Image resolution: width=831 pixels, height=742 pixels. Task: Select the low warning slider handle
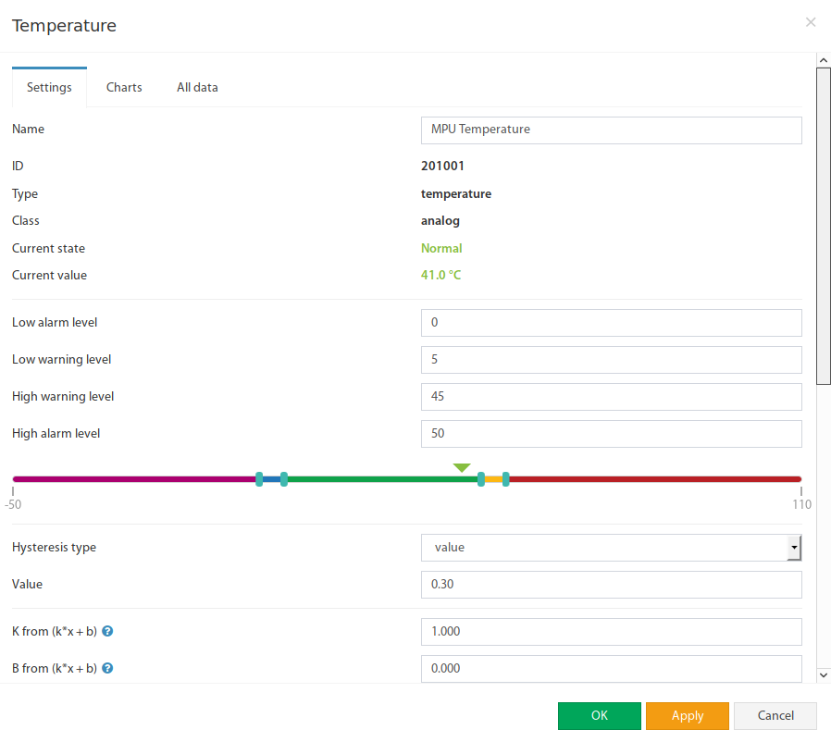click(x=284, y=479)
